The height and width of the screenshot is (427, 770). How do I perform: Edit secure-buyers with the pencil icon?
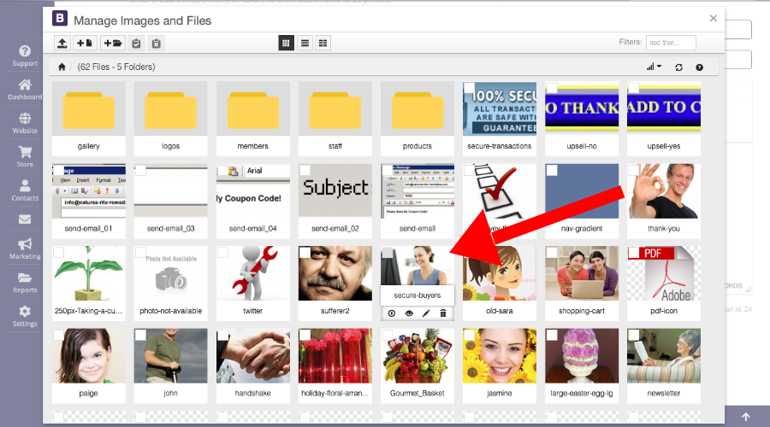(426, 313)
